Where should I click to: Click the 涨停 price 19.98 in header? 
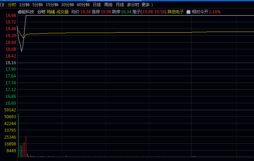[x=106, y=12]
